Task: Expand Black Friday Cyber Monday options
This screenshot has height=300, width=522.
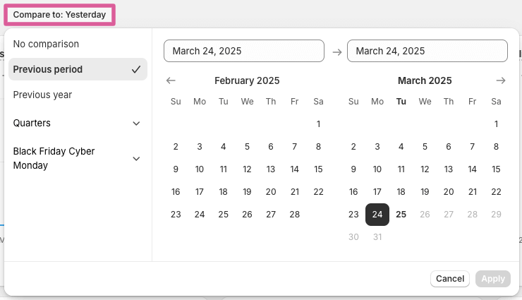Action: [x=136, y=159]
